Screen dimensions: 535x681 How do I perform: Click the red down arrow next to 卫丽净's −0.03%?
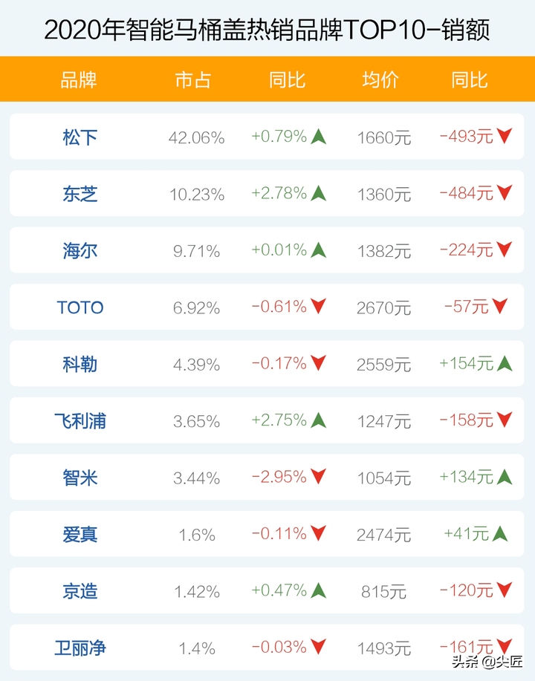(x=319, y=647)
